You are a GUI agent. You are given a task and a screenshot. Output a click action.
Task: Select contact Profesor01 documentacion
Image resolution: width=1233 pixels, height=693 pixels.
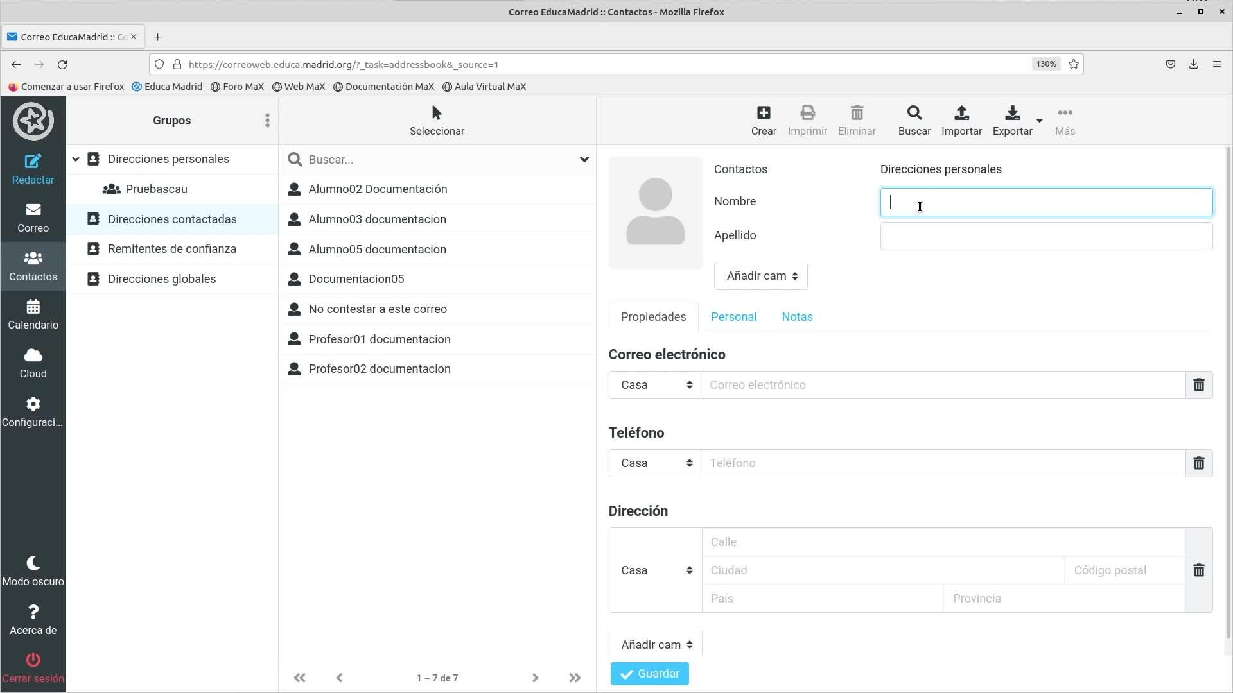[x=379, y=339]
